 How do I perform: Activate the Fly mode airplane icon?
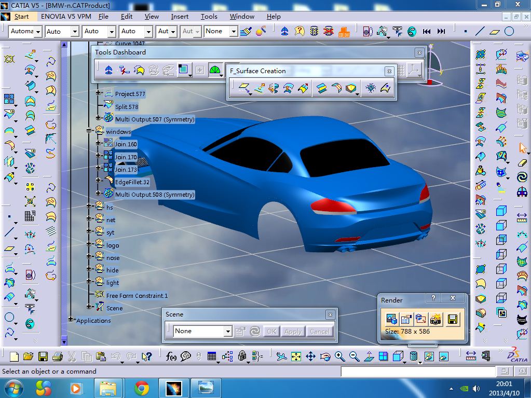pyautogui.click(x=281, y=356)
